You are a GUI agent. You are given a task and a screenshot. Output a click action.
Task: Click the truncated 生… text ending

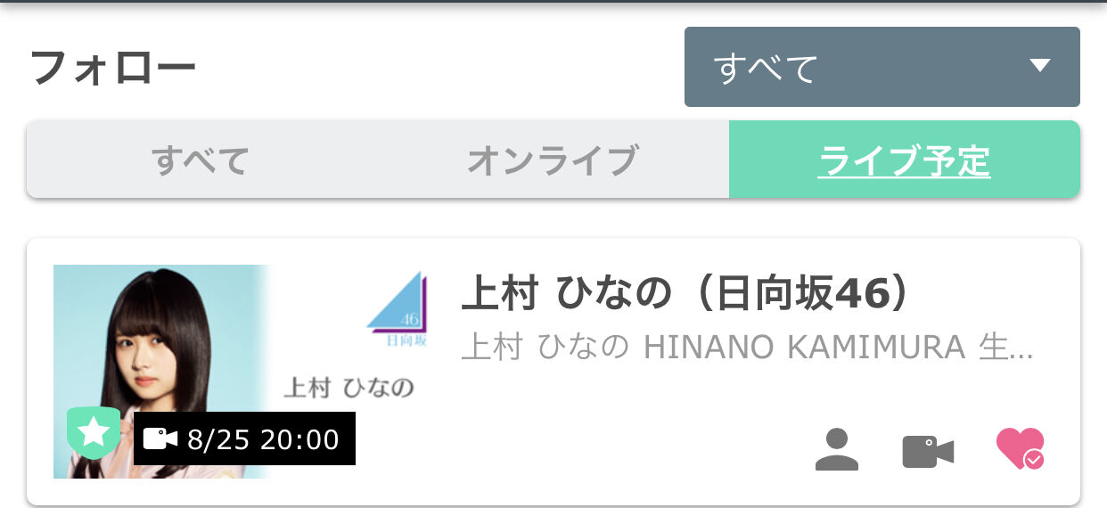1006,348
